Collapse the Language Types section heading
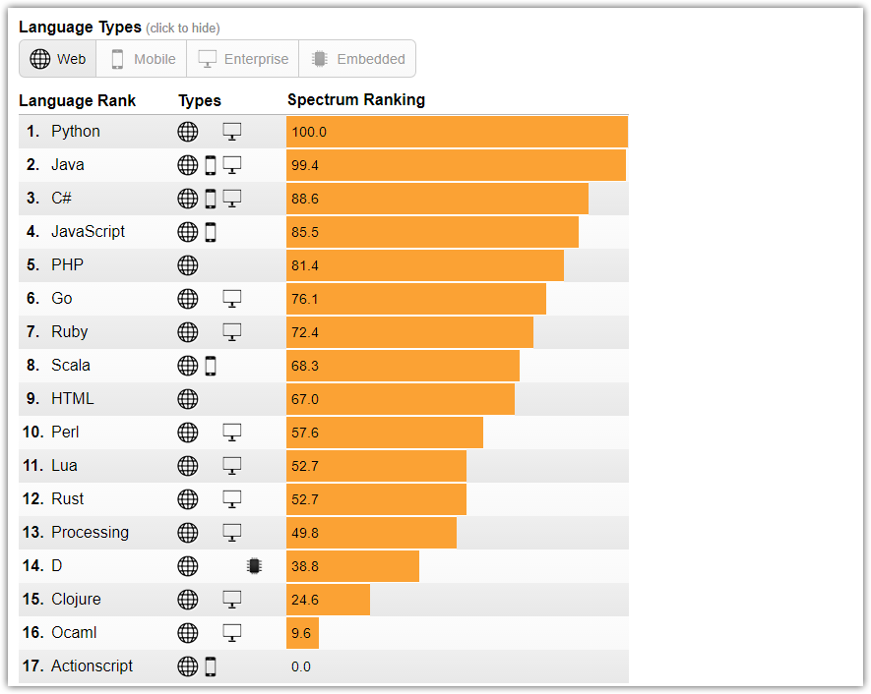This screenshot has height=694, width=871. click(x=80, y=27)
